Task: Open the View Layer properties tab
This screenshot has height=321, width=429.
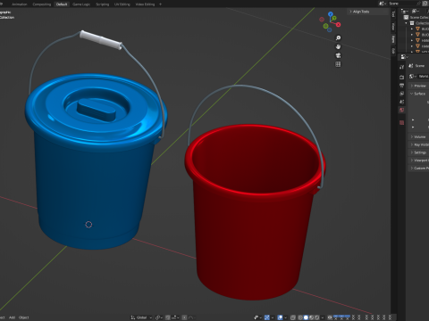Action: click(401, 94)
